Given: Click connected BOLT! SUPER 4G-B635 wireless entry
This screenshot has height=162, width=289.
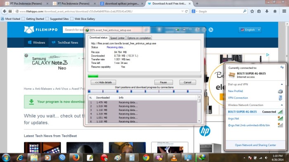Looking at the screenshot, I should point(255,112).
